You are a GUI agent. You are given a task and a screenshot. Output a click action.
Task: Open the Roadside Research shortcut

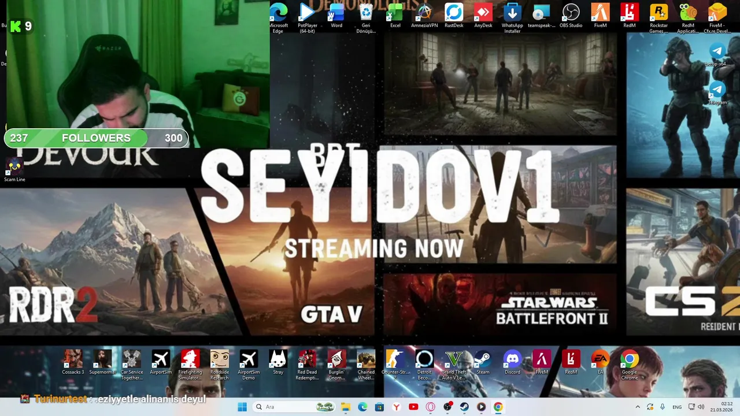(220, 365)
